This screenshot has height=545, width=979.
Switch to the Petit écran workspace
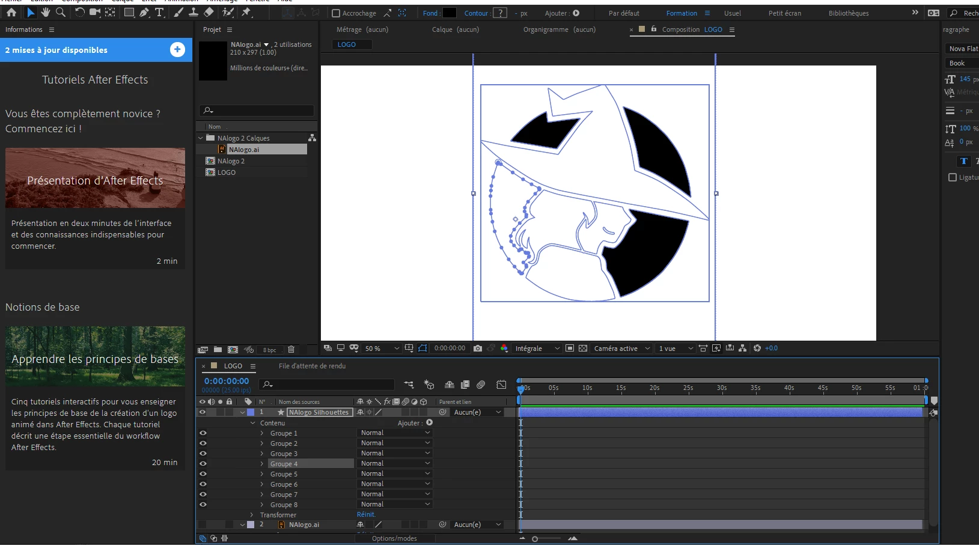[785, 13]
